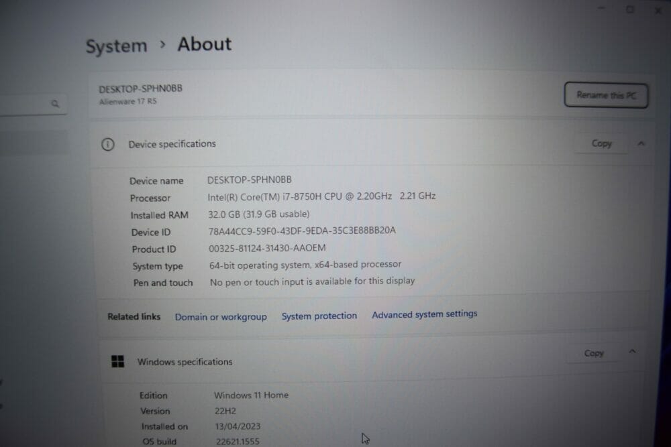Go back to System in breadcrumb
This screenshot has height=447, width=671.
click(x=116, y=46)
